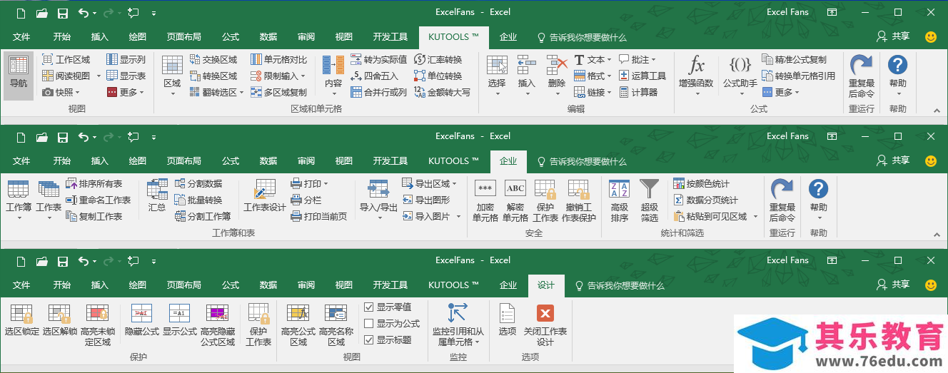This screenshot has width=948, height=373.
Task: Click 分栏 columns print button
Action: coord(306,200)
